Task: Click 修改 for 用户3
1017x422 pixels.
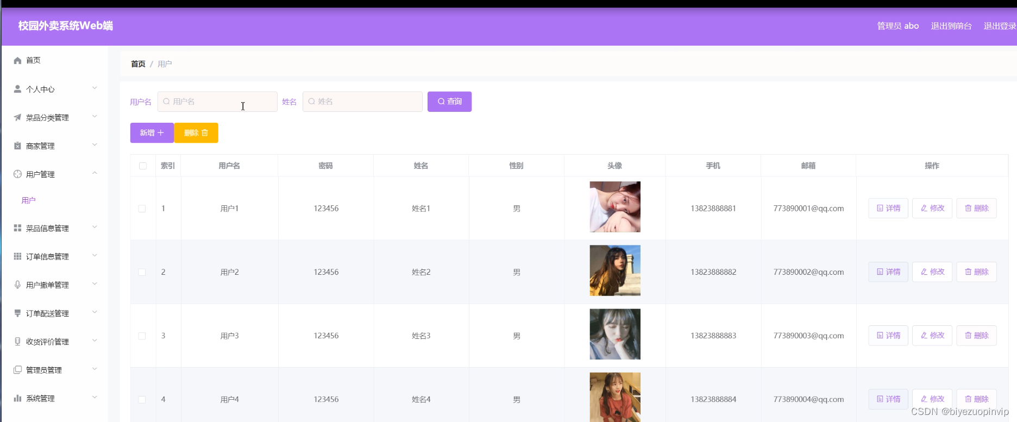Action: point(932,335)
